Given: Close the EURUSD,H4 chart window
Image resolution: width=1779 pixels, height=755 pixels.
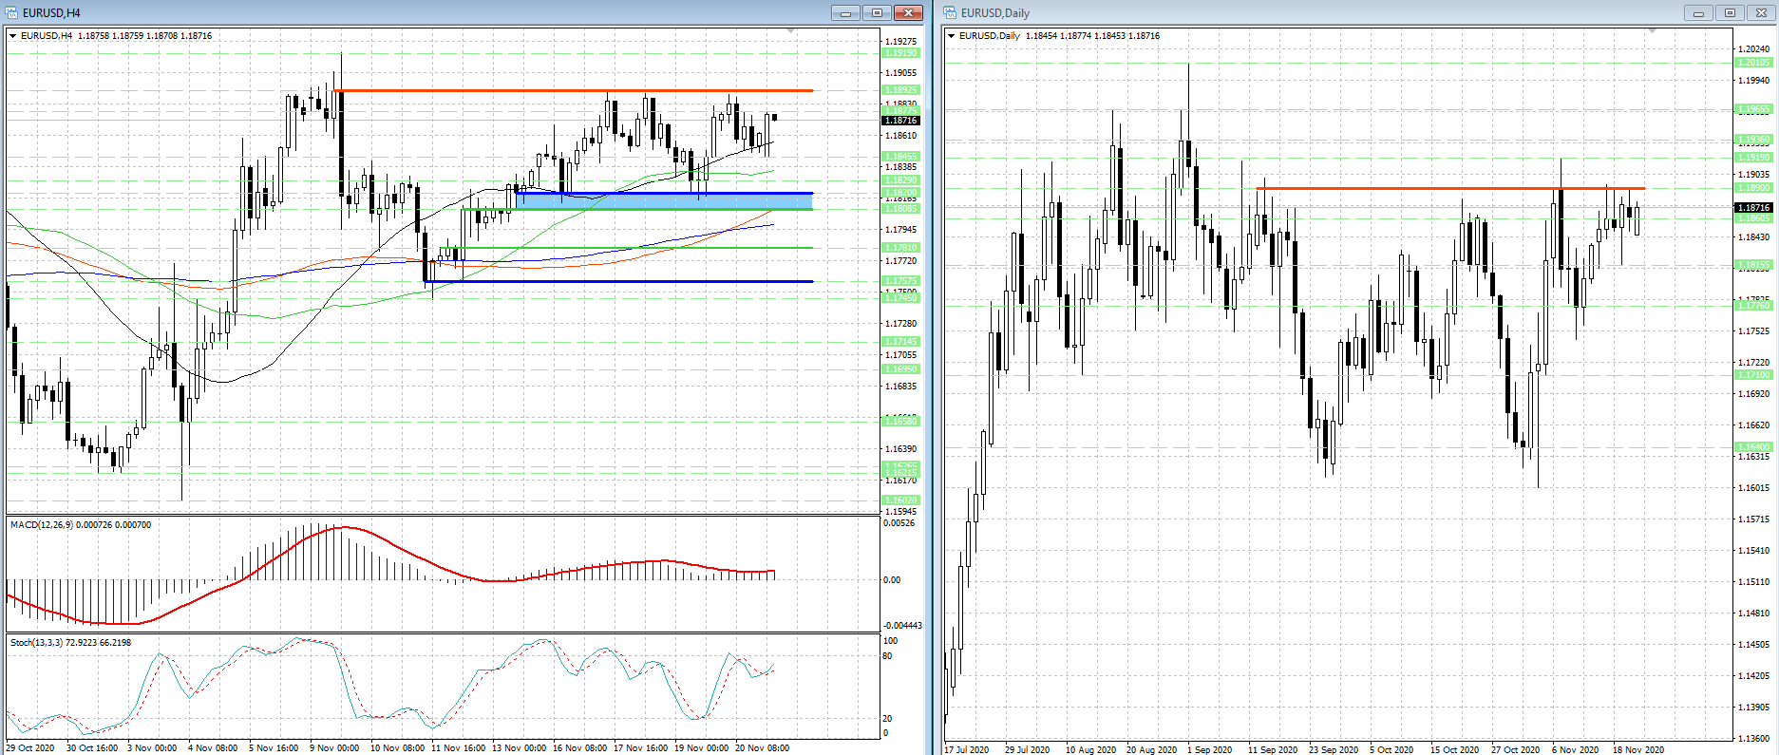Looking at the screenshot, I should click(x=908, y=12).
